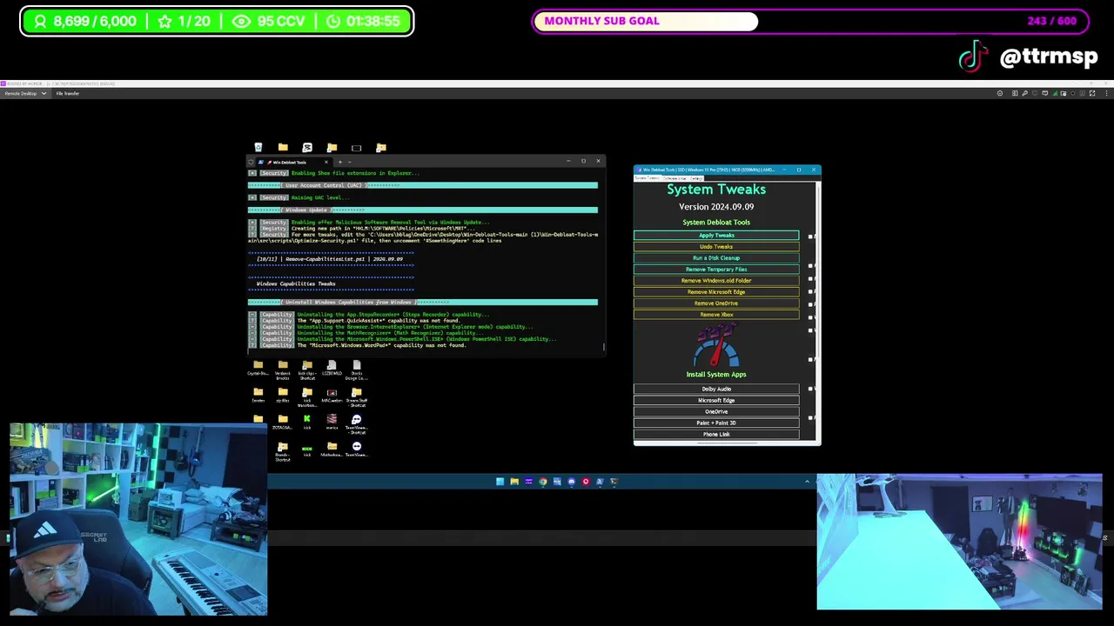Click the Undo Tweaks button

coord(716,247)
